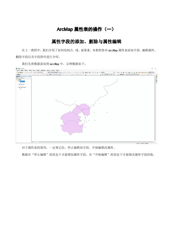
Task: Open the ArcToolbox red icon
Action: (x=56, y=73)
